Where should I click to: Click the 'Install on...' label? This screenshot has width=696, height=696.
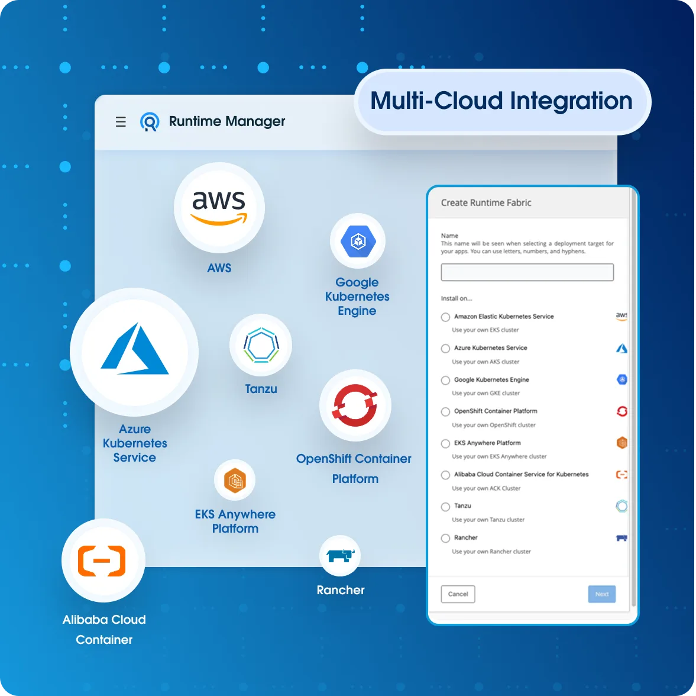pyautogui.click(x=457, y=298)
